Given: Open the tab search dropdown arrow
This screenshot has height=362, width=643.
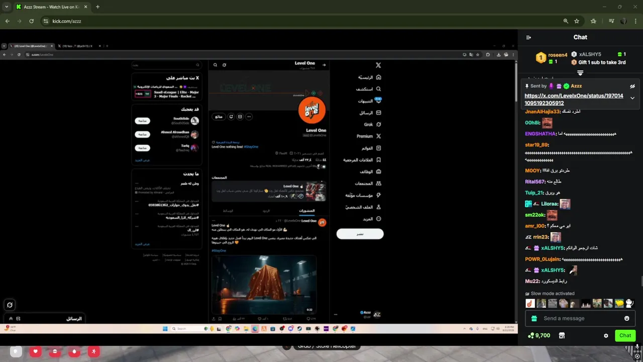Looking at the screenshot, I should (6, 7).
